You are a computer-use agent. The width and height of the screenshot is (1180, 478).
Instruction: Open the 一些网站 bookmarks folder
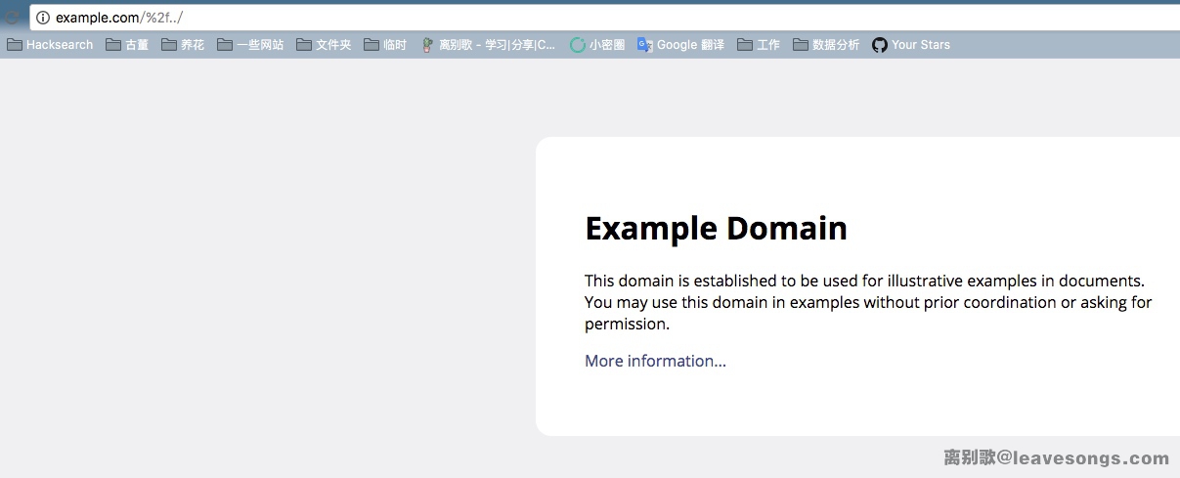click(250, 45)
